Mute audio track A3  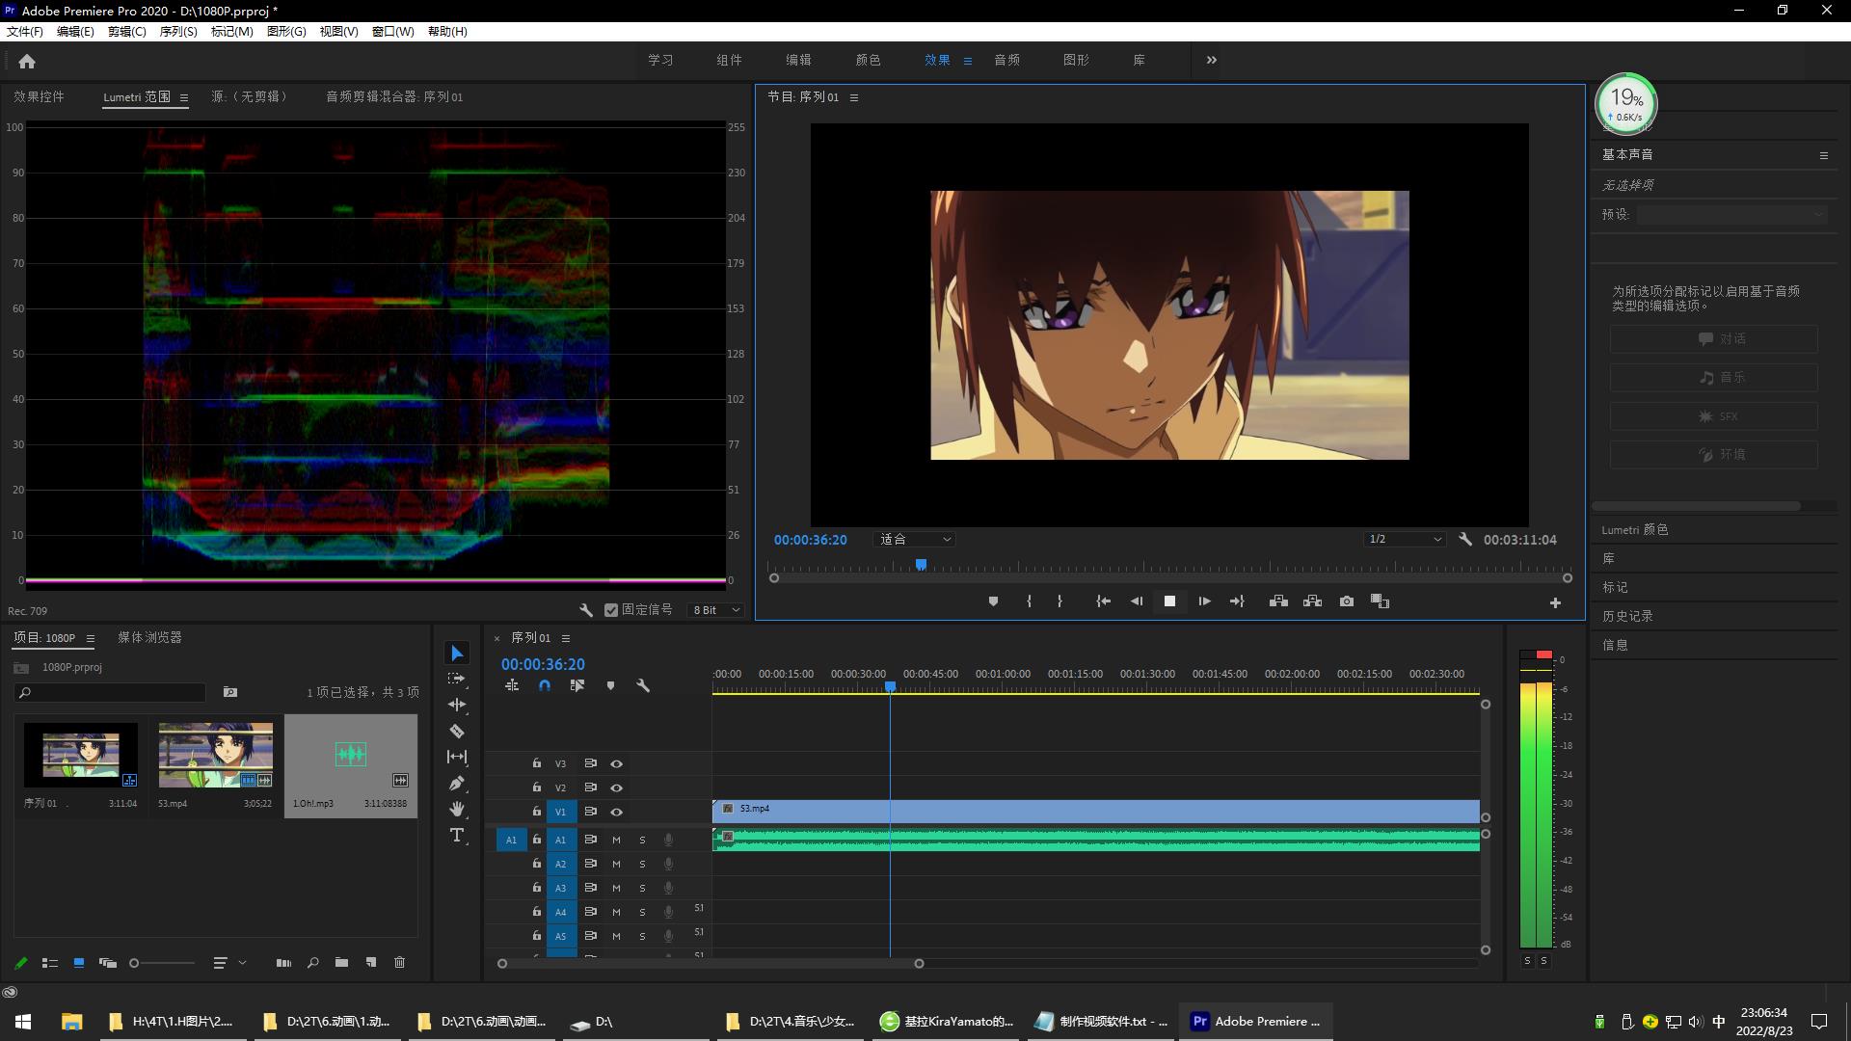[x=616, y=888]
